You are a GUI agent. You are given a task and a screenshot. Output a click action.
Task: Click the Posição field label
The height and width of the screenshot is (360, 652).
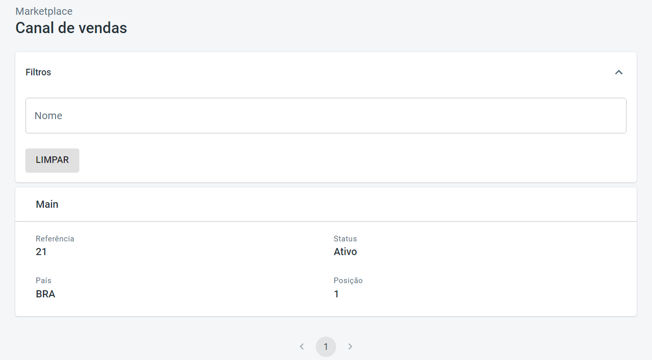click(348, 281)
